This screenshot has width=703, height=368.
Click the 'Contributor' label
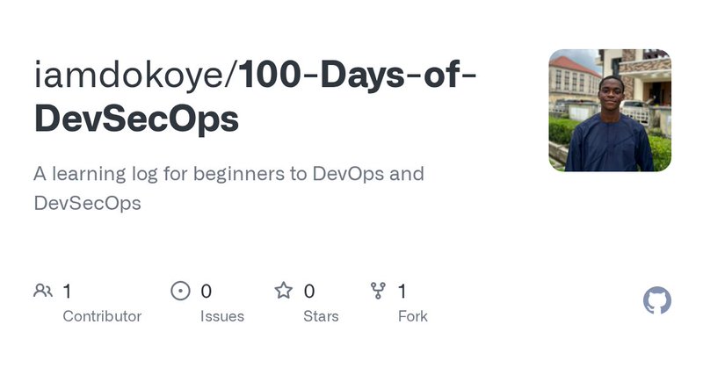coord(102,316)
